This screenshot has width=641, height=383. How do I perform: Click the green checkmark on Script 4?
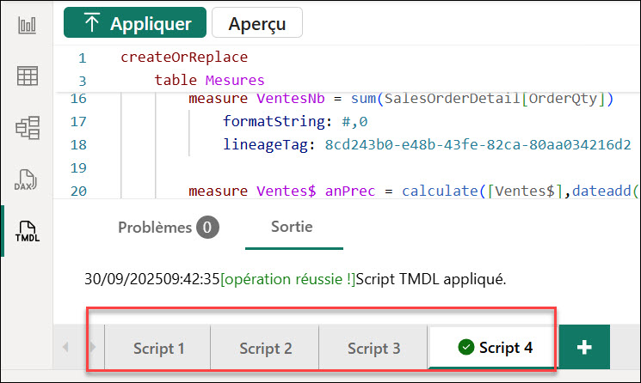point(466,348)
